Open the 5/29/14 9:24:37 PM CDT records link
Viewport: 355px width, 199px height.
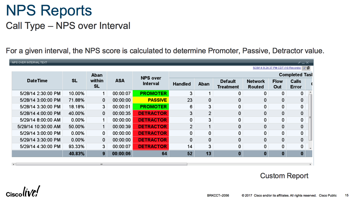tap(277, 68)
